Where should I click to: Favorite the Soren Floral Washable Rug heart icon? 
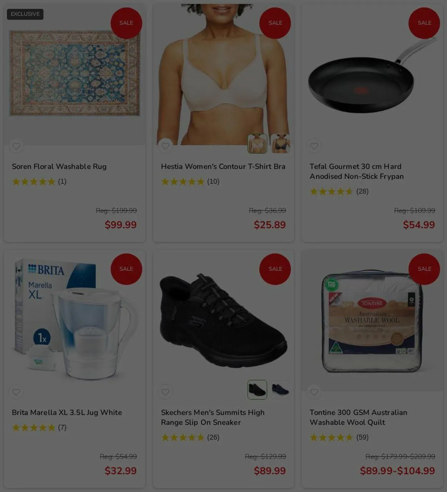[16, 146]
